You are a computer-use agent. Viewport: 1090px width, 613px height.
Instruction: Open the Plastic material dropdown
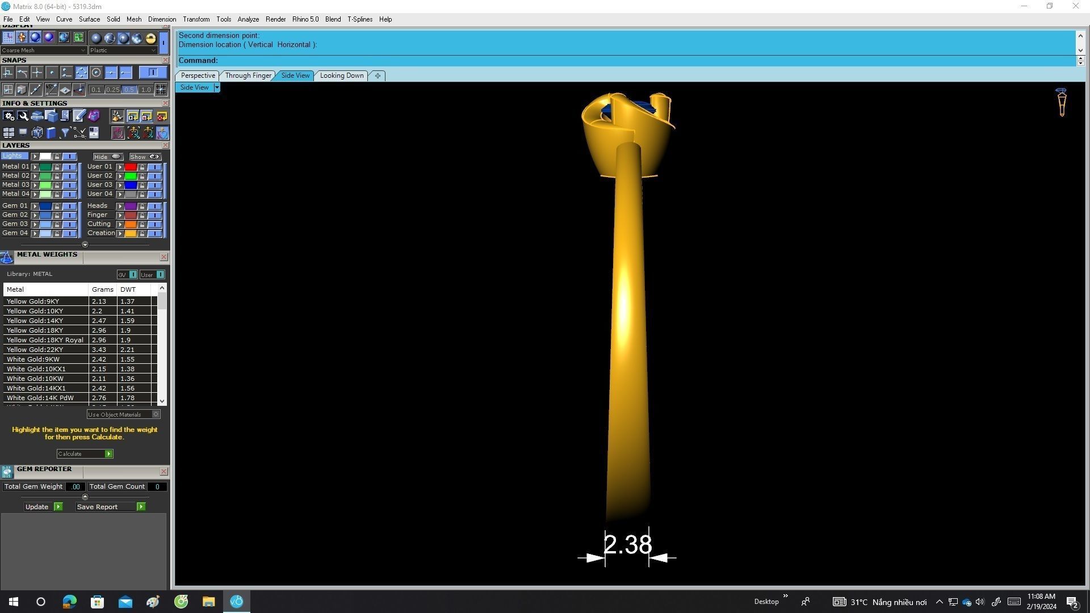tap(123, 50)
